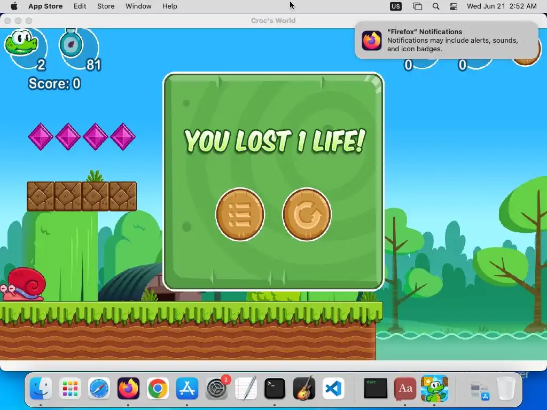Select the lives count 2
Viewport: 547px width, 410px height.
click(x=41, y=65)
